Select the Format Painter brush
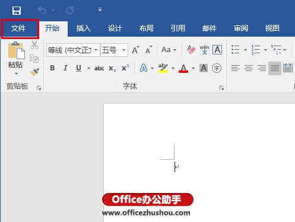Viewport: 295px width, 222px height. coord(34,72)
